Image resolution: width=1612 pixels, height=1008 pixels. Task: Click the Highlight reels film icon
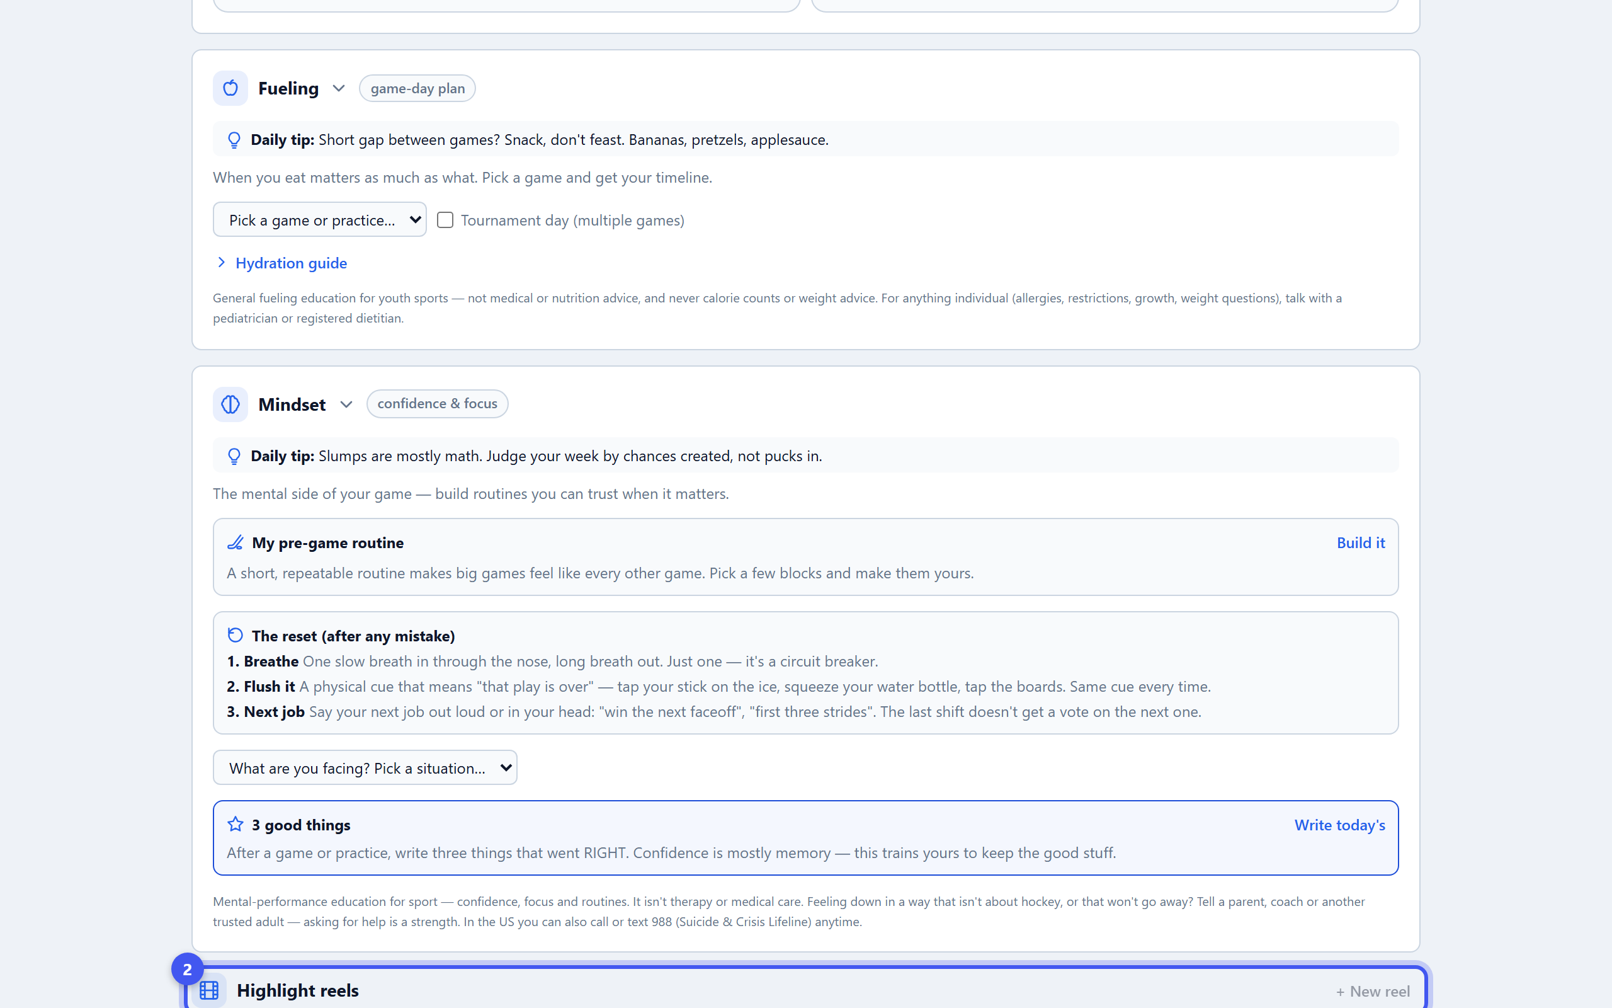tap(209, 990)
